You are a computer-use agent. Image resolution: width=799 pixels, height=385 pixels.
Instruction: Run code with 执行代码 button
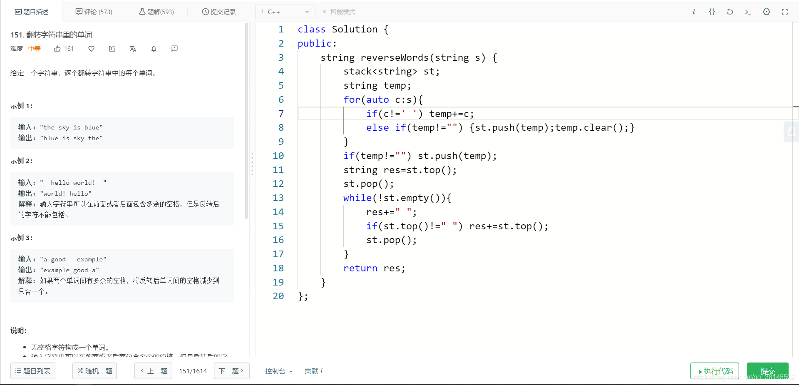(x=715, y=371)
